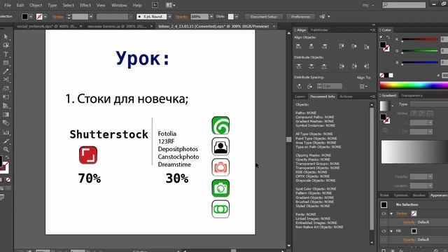Select the Selection arrow tool

click(x=6, y=36)
